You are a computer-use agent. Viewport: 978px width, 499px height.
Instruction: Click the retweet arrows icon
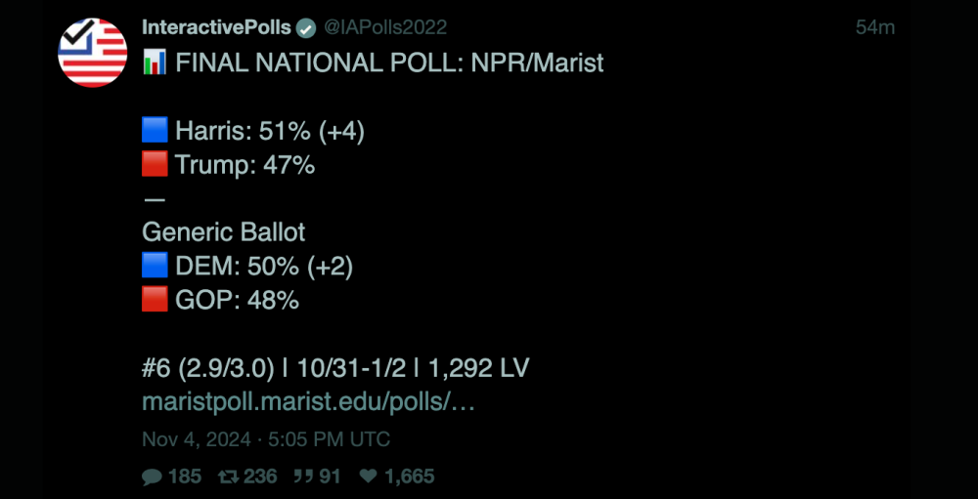coord(227,477)
